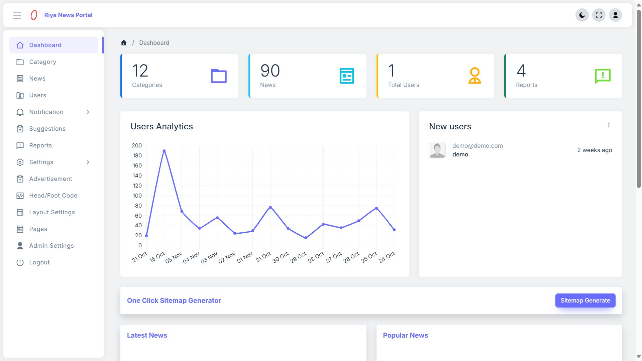Toggle dark mode with the moon icon
The width and height of the screenshot is (642, 361).
582,15
